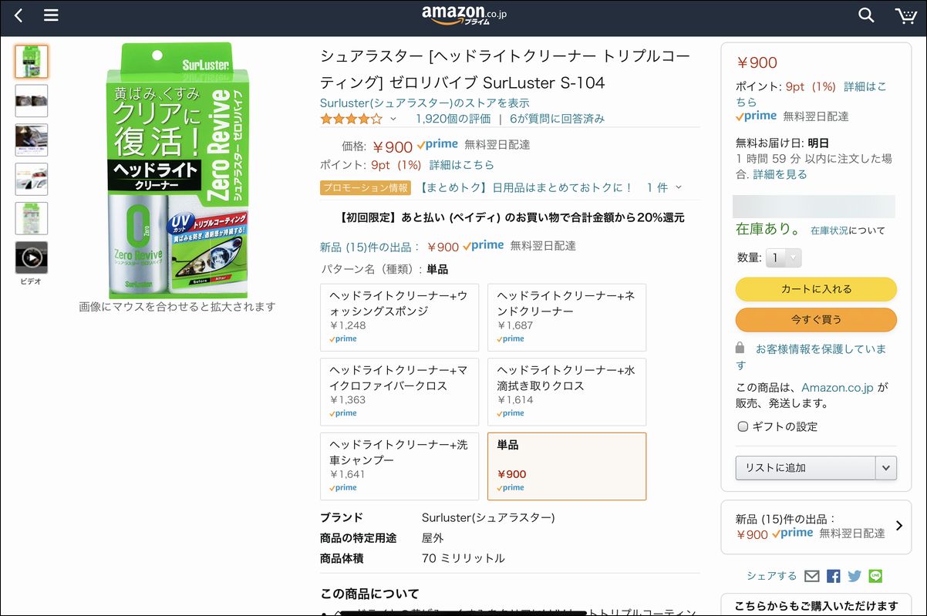
Task: Share the product via the LINE icon
Action: pos(875,575)
